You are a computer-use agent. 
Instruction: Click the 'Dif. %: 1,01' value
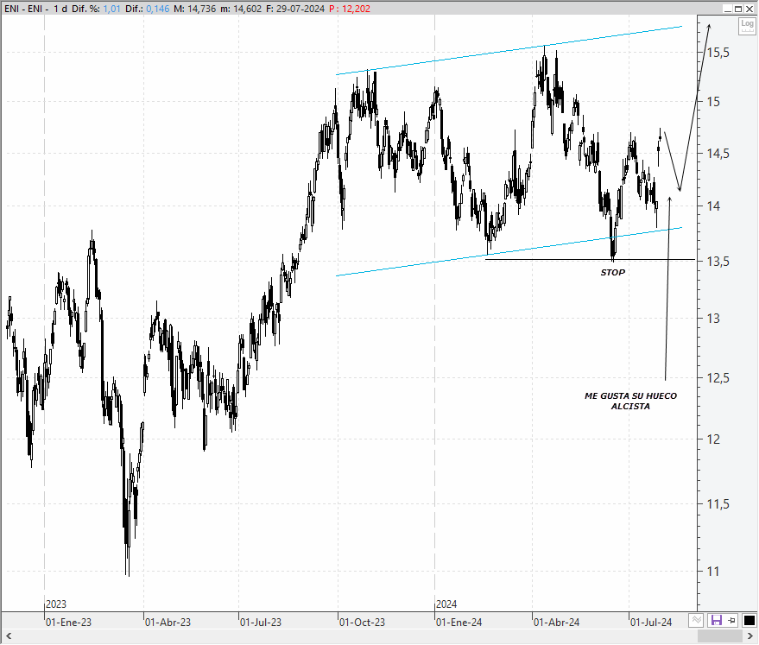point(97,9)
